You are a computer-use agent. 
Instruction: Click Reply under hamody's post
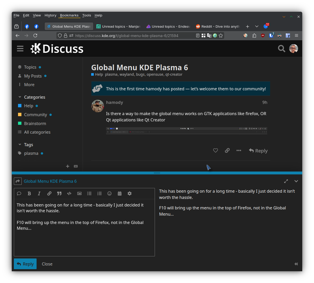(258, 151)
